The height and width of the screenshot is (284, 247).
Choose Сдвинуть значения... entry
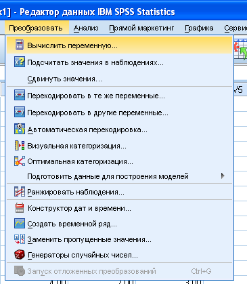(x=119, y=79)
